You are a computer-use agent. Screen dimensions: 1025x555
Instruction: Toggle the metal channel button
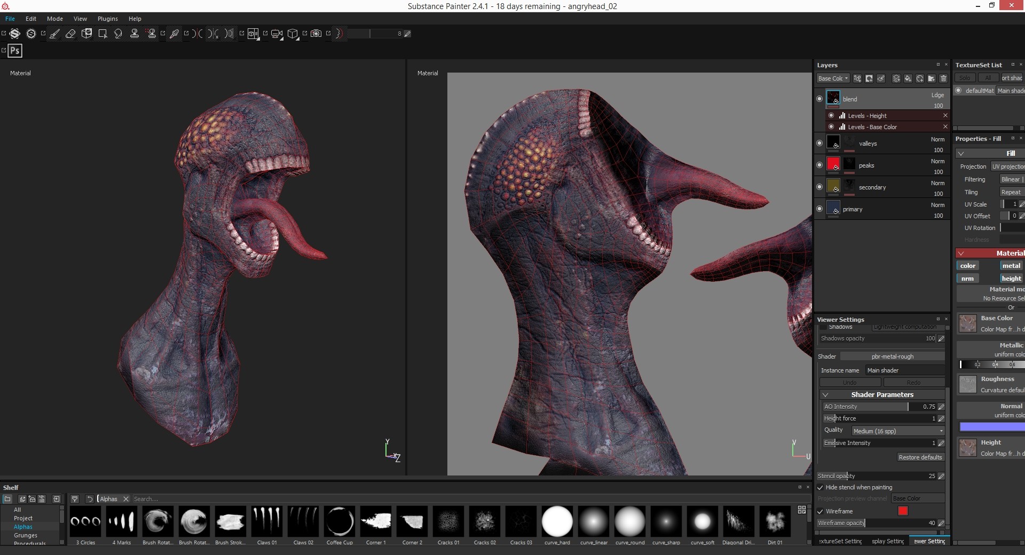(1011, 266)
